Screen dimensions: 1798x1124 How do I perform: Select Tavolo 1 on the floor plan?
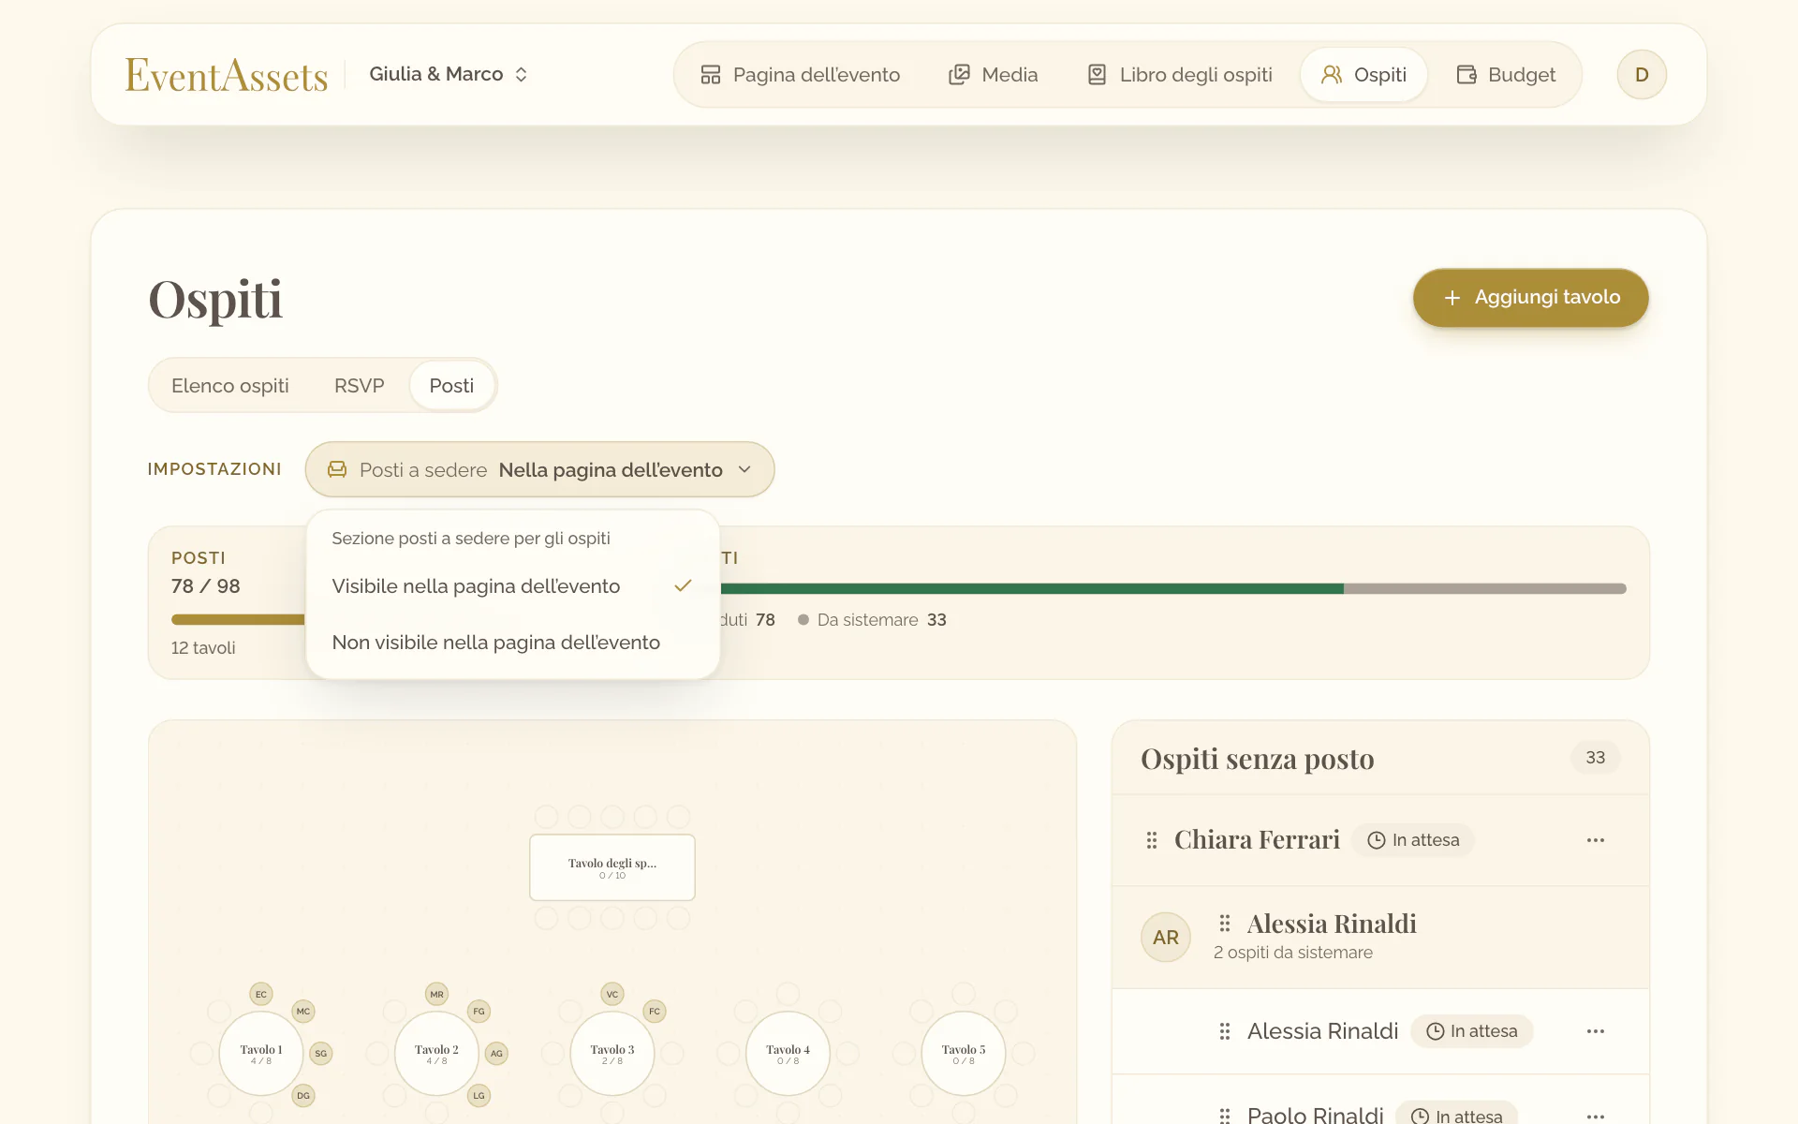click(x=261, y=1054)
